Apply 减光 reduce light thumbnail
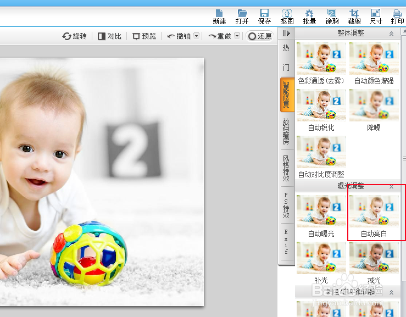The width and height of the screenshot is (406, 317). 374,258
